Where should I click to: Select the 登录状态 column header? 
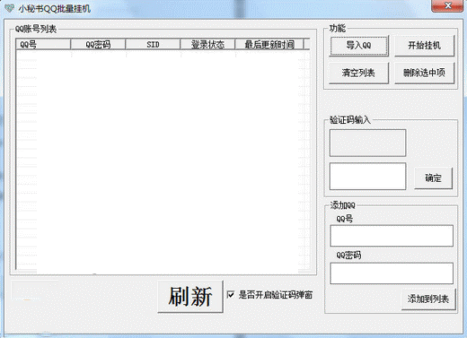(208, 45)
